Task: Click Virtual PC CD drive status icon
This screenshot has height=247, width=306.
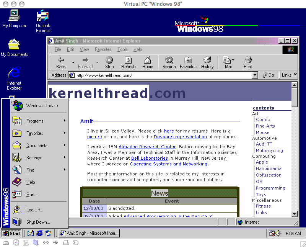Action: pyautogui.click(x=16, y=242)
